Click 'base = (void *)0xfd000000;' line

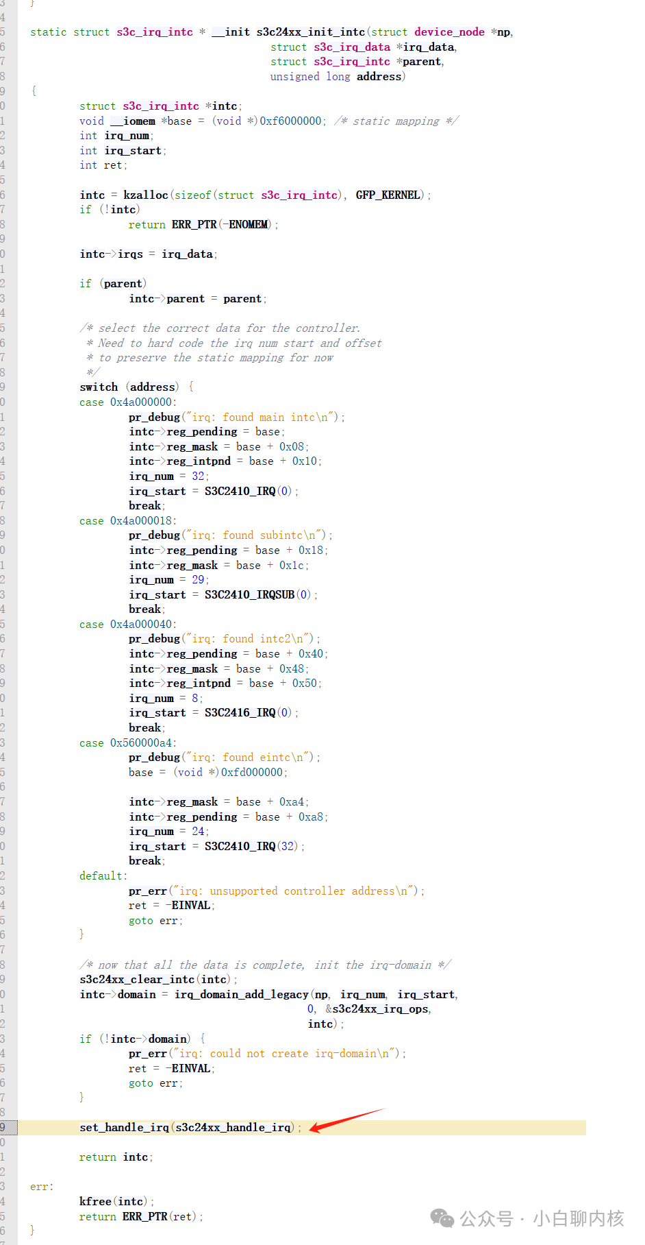point(208,773)
